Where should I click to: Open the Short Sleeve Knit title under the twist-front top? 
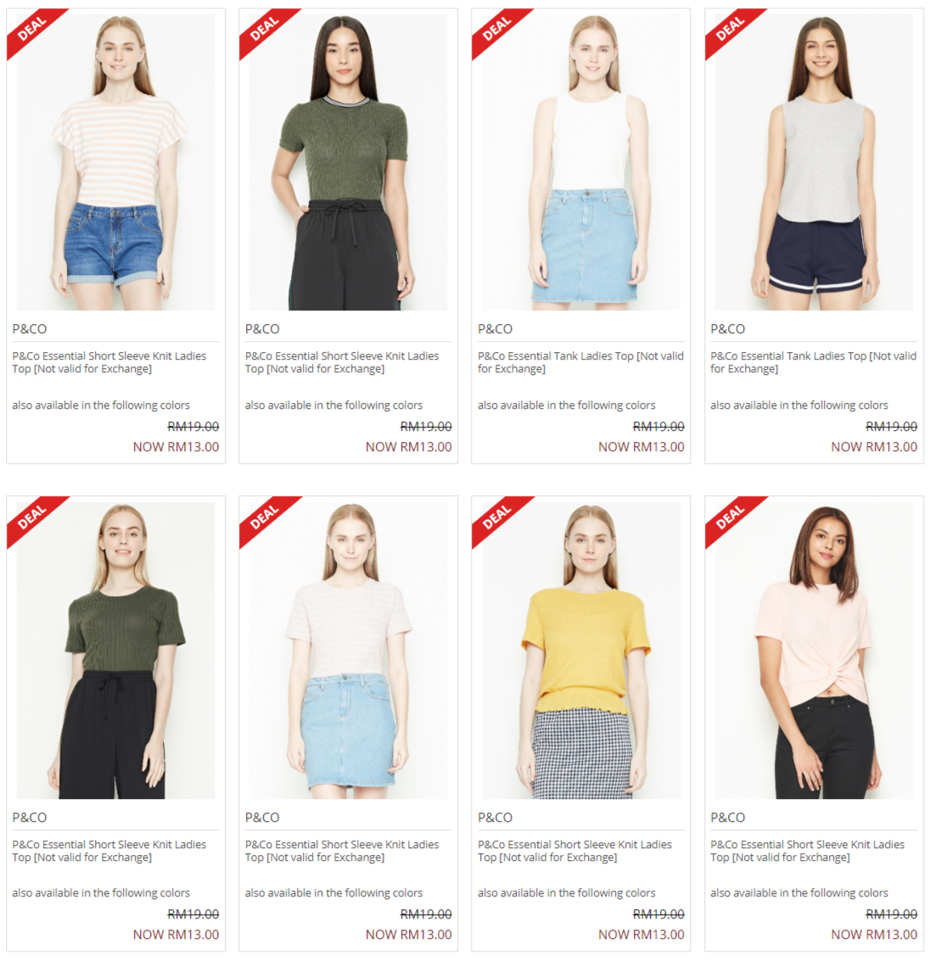(808, 851)
